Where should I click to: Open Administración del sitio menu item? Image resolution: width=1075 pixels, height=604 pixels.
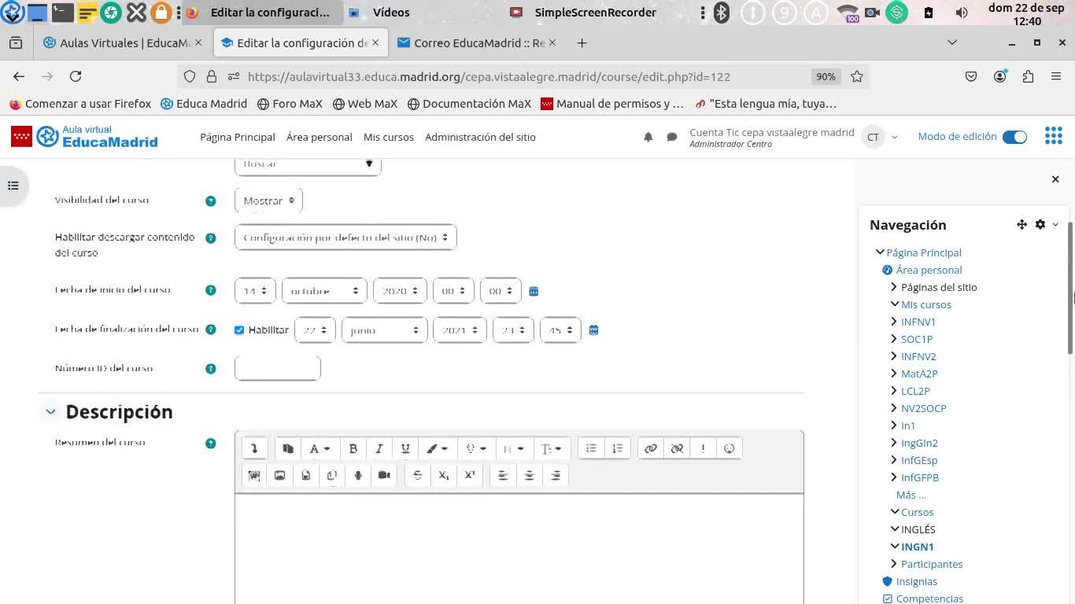[480, 137]
